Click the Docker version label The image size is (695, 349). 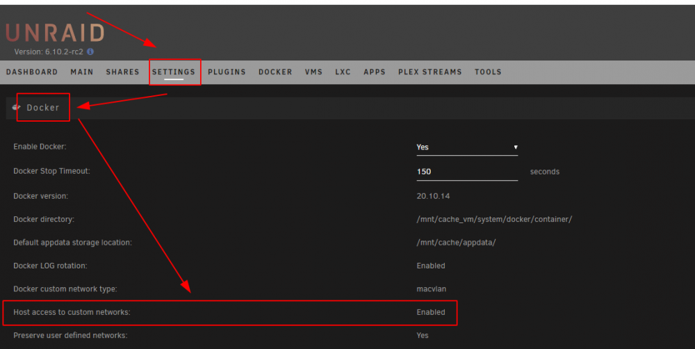(x=41, y=196)
